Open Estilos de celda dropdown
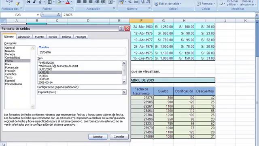The height and width of the screenshot is (146, 259). click(168, 4)
